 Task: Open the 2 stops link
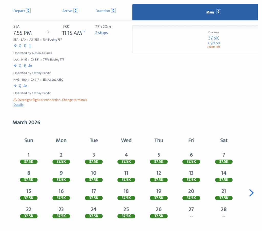tap(102, 33)
